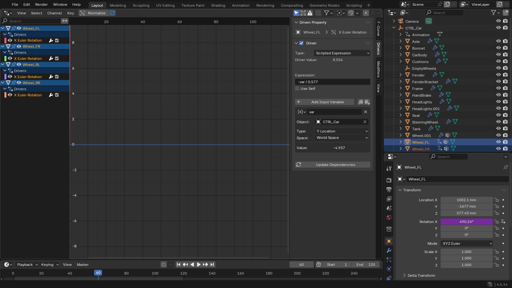Open the rotation Mode XYZ Euler dropdown

pos(467,244)
